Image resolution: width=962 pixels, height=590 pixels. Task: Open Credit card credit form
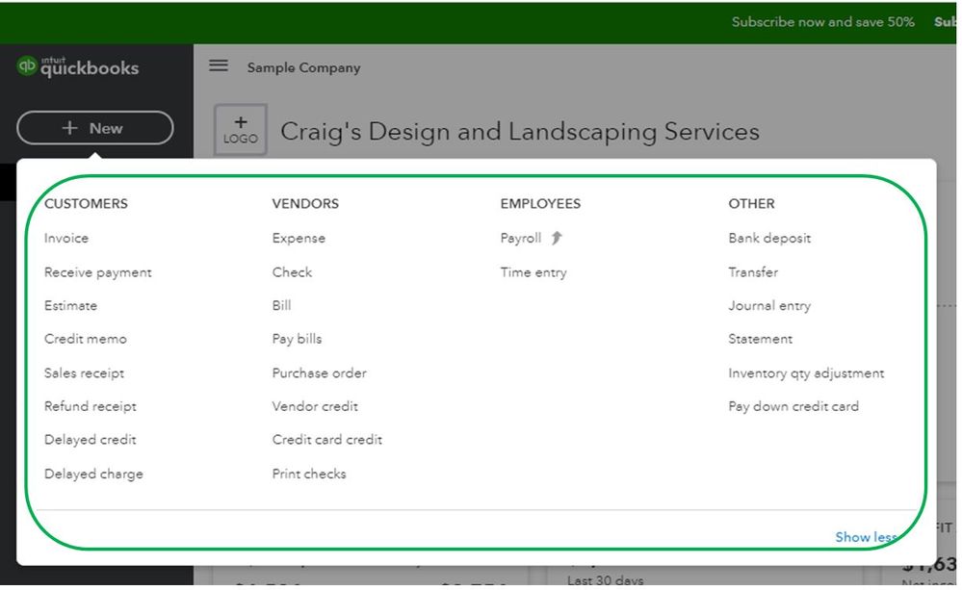click(327, 440)
